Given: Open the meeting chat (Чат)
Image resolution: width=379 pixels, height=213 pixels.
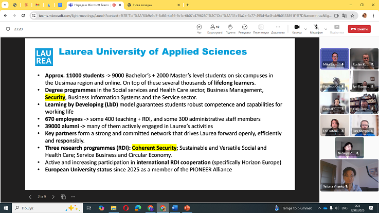Looking at the screenshot, I should (x=199, y=28).
